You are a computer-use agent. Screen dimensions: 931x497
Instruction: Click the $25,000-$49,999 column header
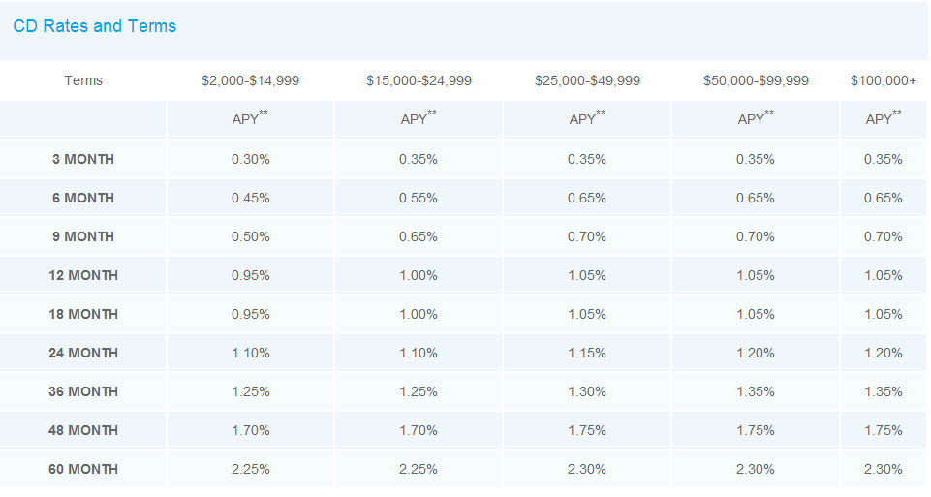pos(587,80)
